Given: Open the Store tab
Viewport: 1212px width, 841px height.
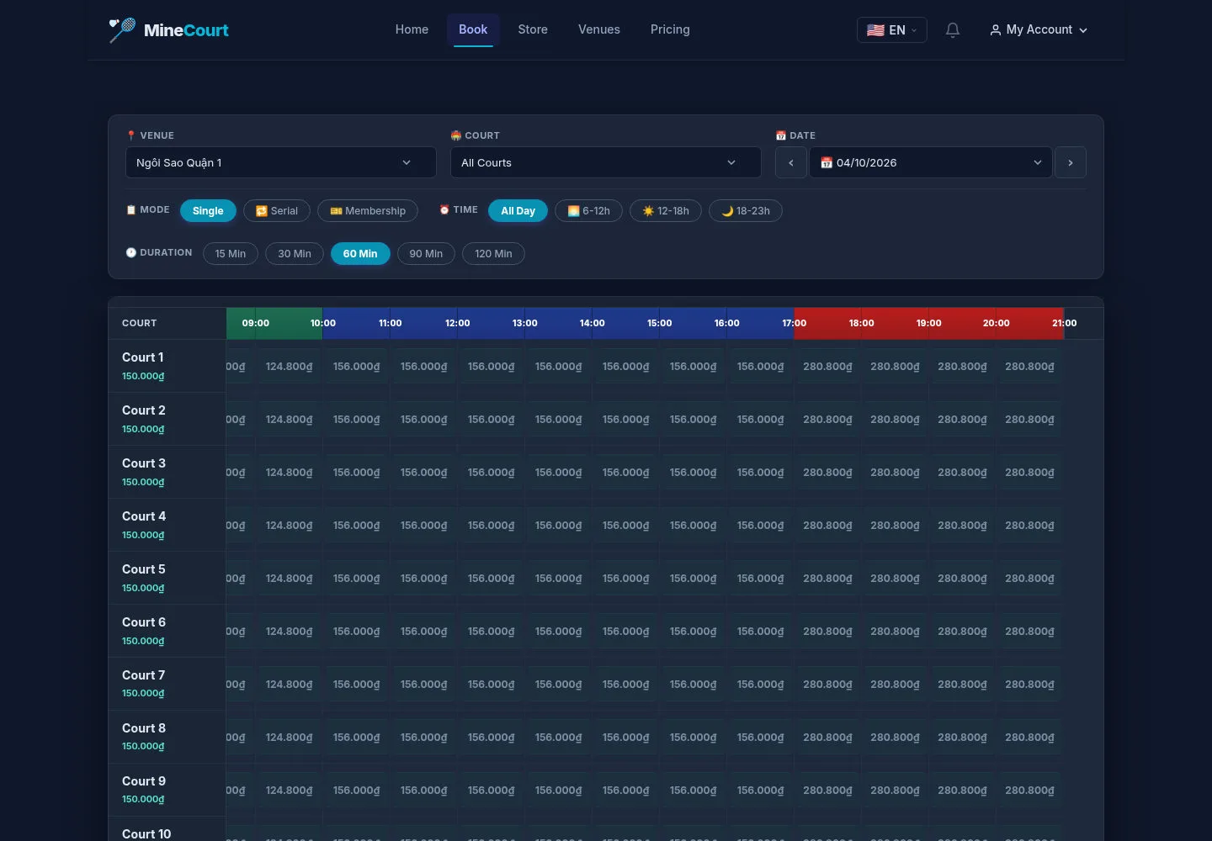Looking at the screenshot, I should tap(533, 29).
